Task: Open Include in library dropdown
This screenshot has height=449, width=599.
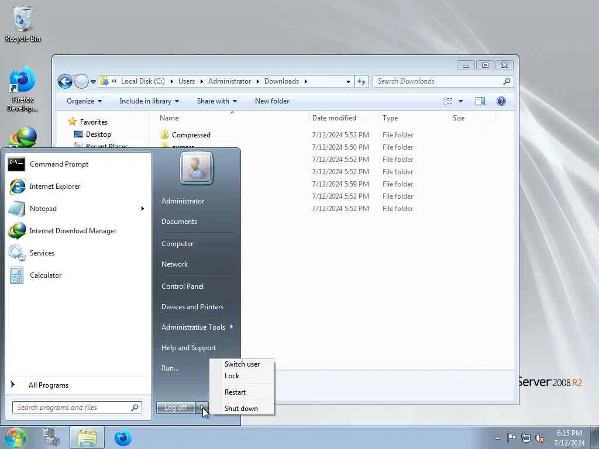Action: click(149, 101)
